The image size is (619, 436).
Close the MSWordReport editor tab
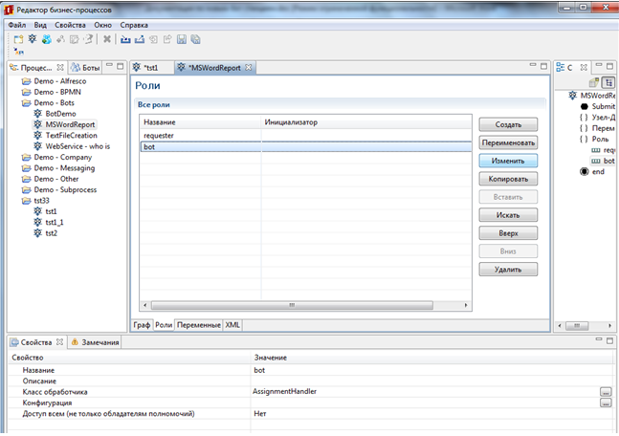click(250, 68)
